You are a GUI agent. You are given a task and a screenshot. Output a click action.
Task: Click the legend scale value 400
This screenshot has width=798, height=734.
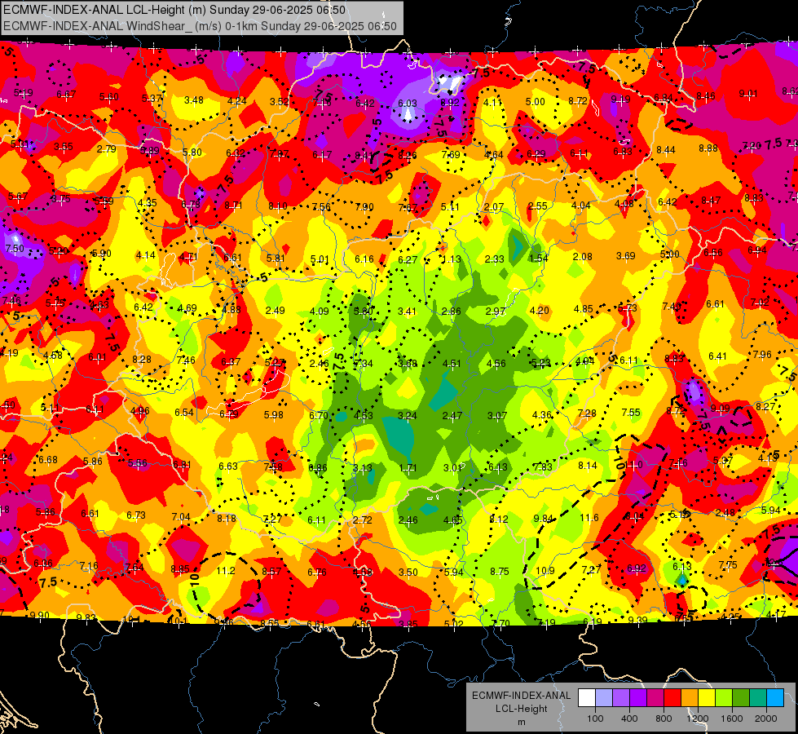click(x=629, y=719)
